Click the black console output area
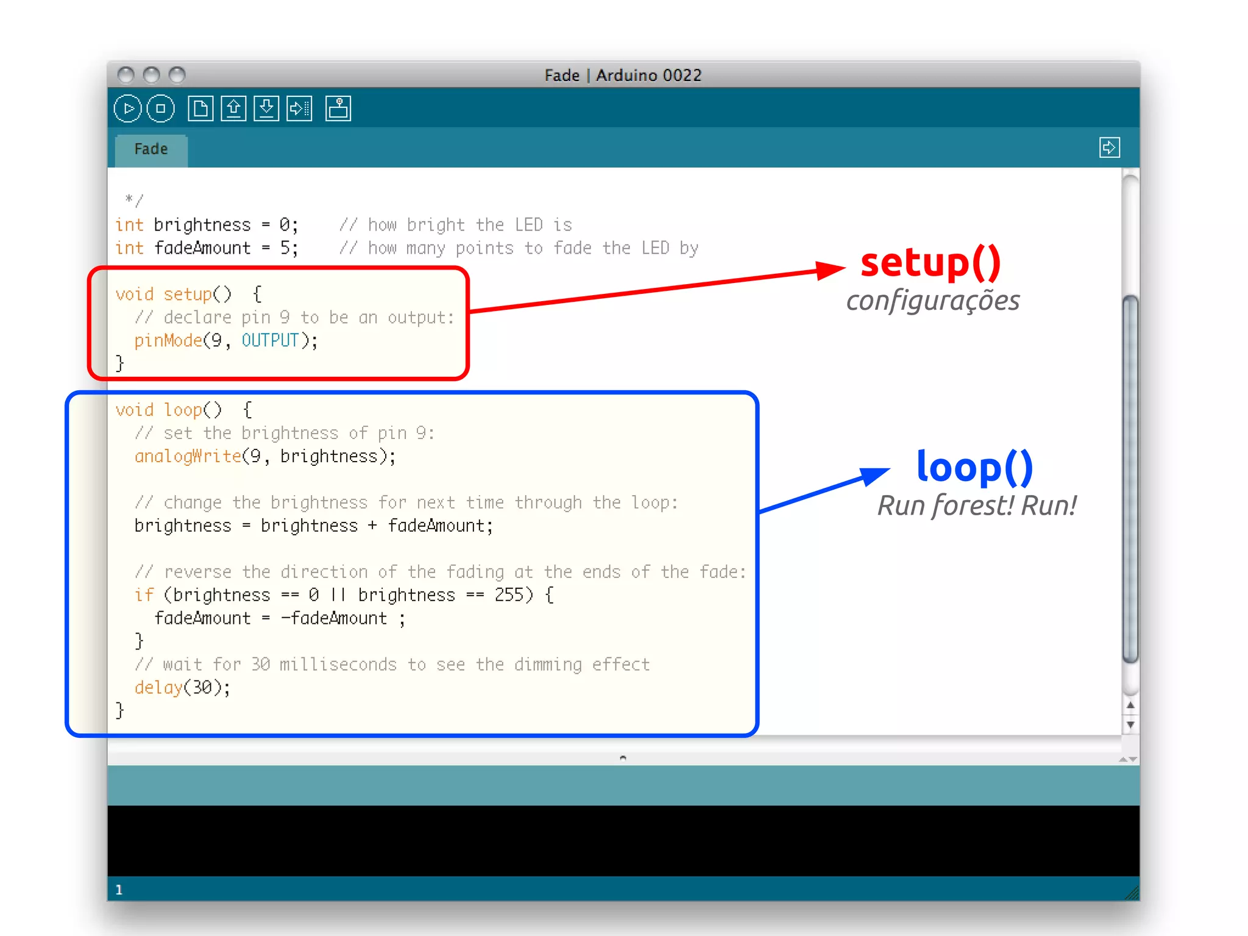Screen dimensions: 1248x936 pos(623,841)
